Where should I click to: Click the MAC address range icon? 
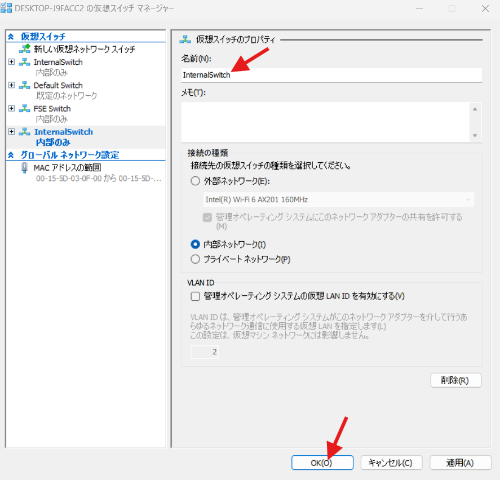tap(24, 167)
